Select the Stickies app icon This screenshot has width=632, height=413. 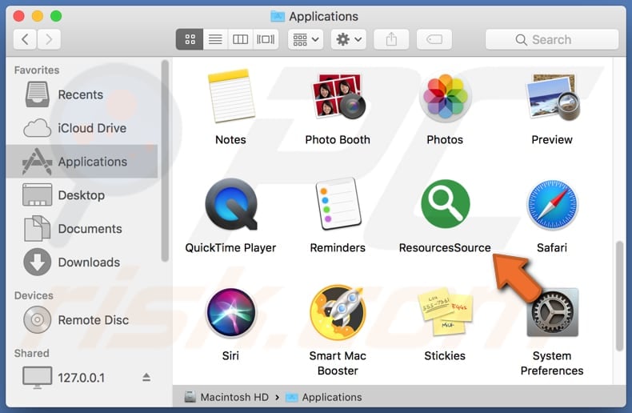pos(445,311)
